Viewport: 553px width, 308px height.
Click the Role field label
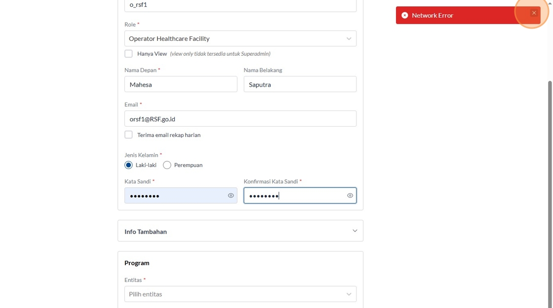coord(130,24)
